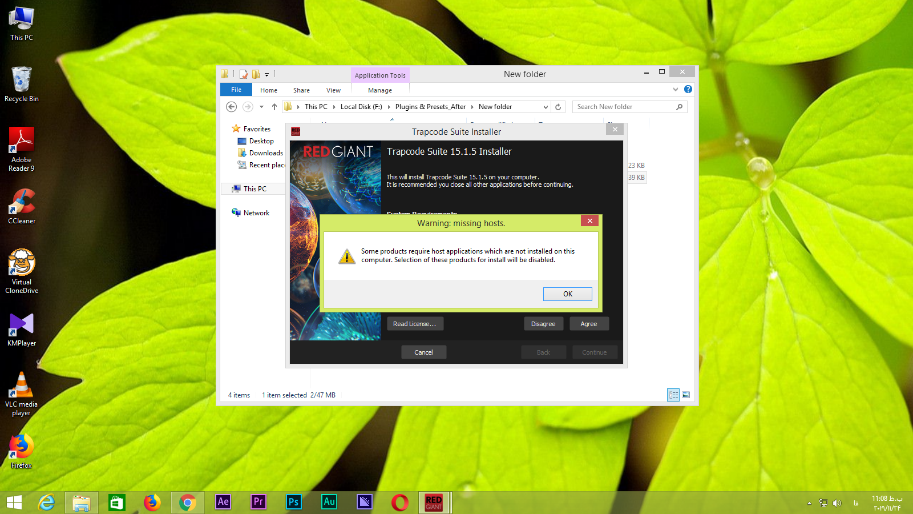Click Plugins & Presets_After breadcrumb

pyautogui.click(x=430, y=107)
